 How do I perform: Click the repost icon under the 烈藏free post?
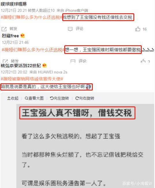pyautogui.click(x=5, y=61)
